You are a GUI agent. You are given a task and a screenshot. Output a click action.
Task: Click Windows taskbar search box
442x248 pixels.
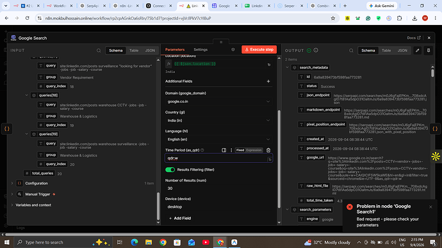coord(63,242)
